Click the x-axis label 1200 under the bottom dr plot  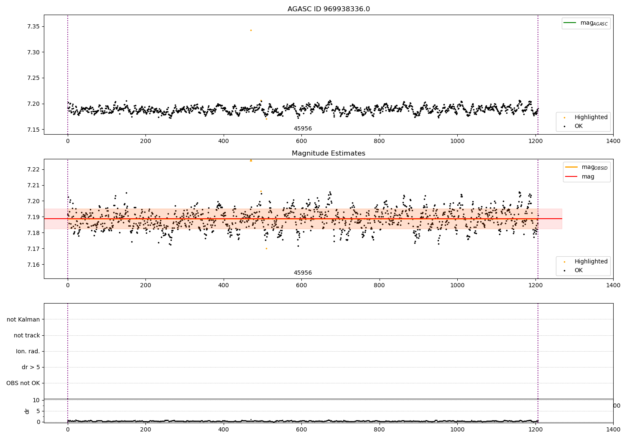[x=535, y=429]
